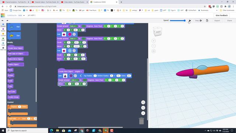Switch to the Video details browser tab

74,2
